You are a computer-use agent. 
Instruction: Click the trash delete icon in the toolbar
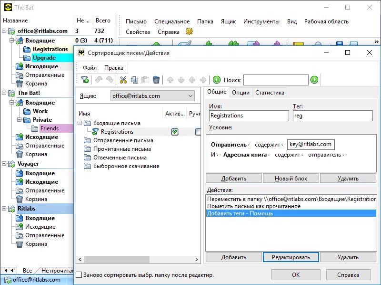click(x=156, y=80)
